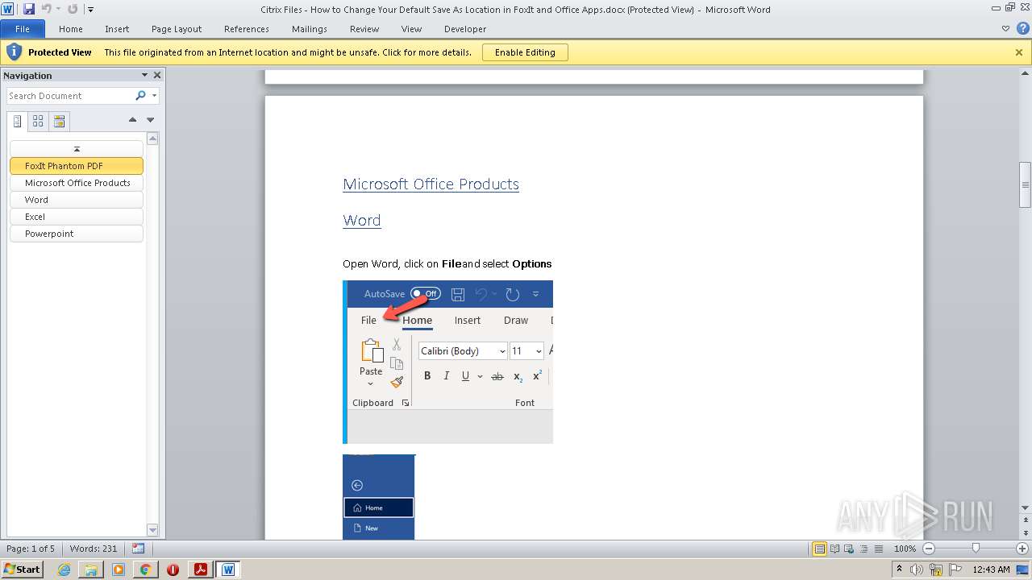1032x580 pixels.
Task: Dismiss the Protected View message bar
Action: click(x=1019, y=52)
